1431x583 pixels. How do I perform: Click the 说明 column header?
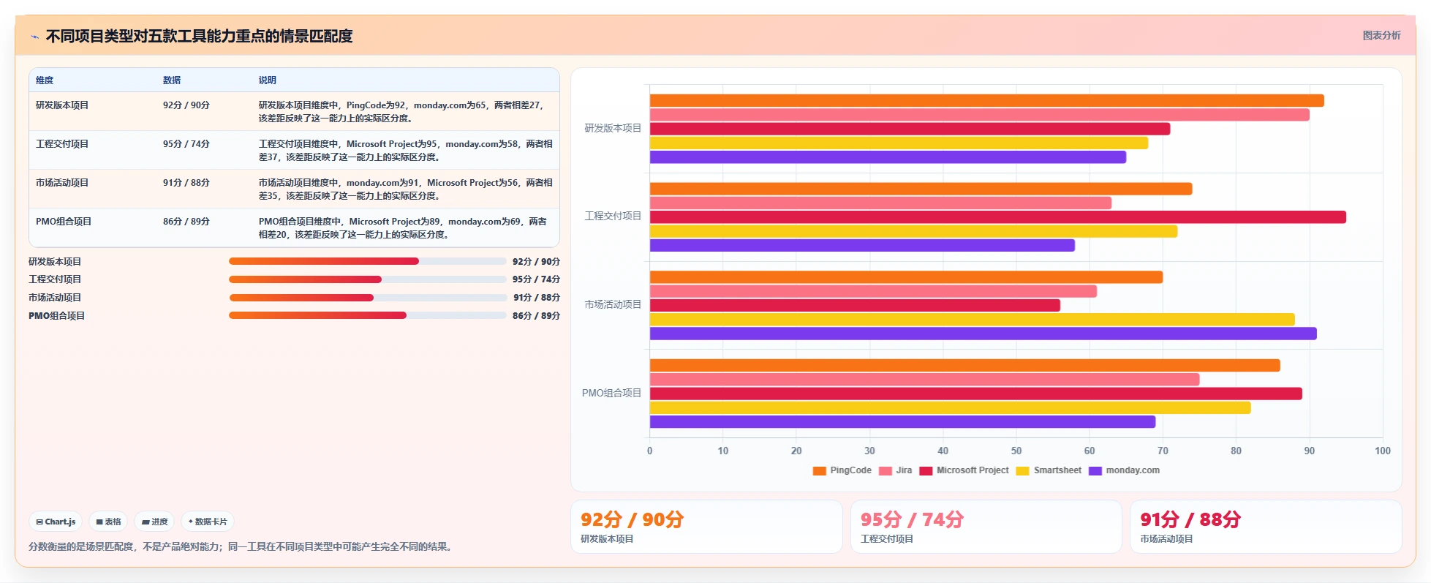pos(268,80)
